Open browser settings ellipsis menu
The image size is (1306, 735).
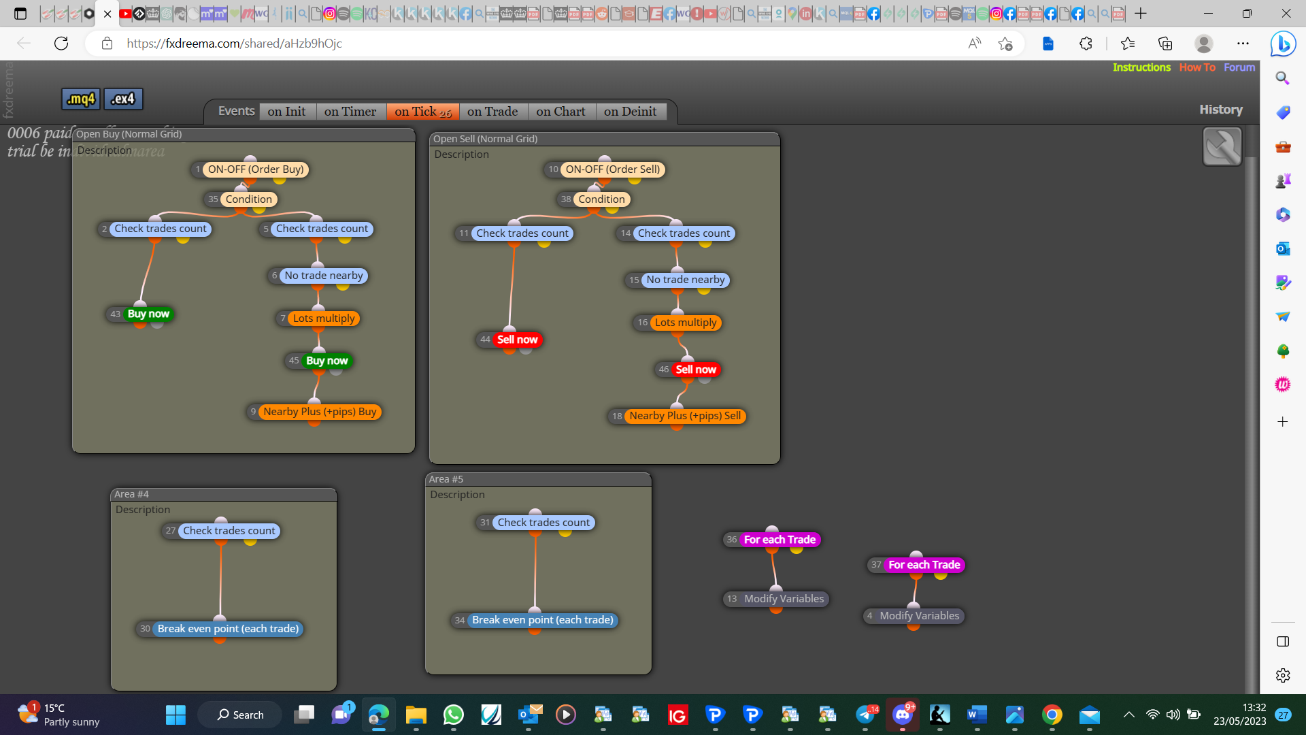coord(1243,44)
